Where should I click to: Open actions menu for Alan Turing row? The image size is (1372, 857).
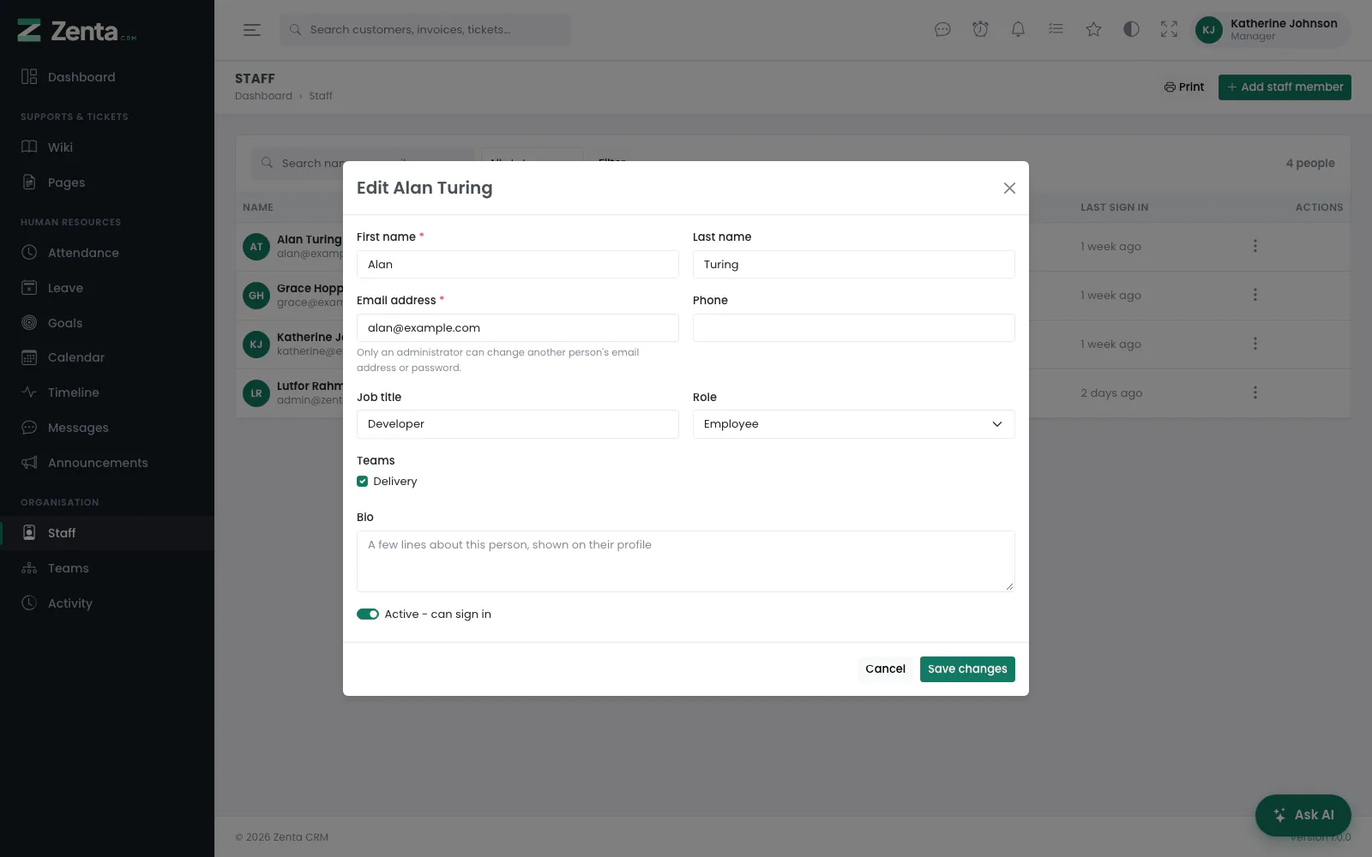click(1255, 246)
